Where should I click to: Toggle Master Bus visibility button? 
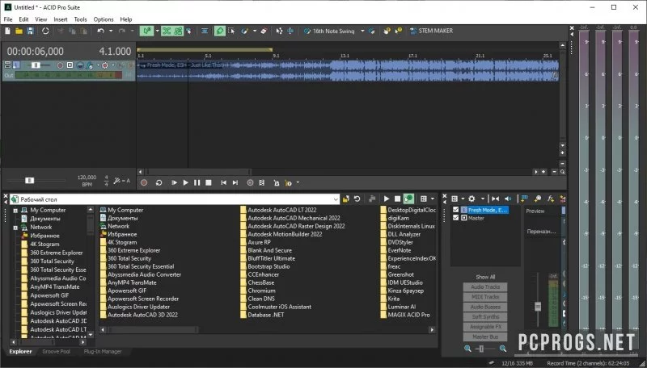click(485, 337)
